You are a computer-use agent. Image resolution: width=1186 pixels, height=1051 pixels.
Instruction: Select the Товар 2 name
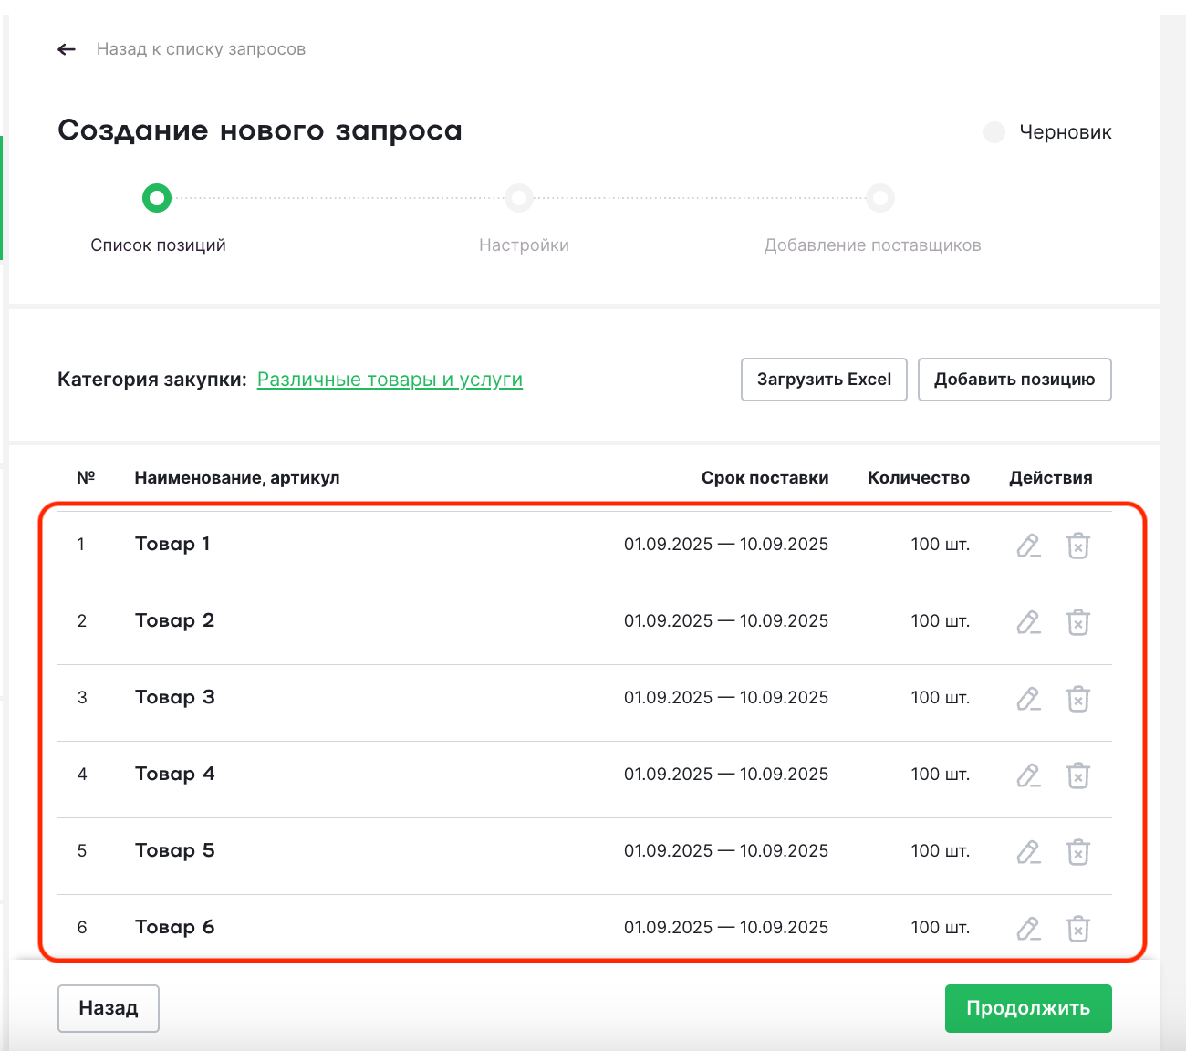click(174, 620)
